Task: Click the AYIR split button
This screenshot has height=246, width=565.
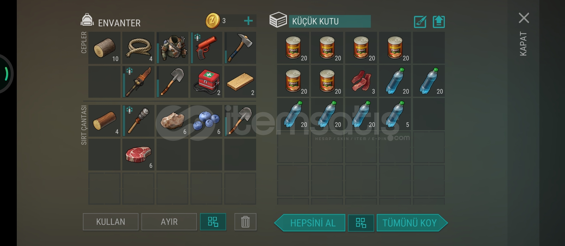Action: [169, 222]
